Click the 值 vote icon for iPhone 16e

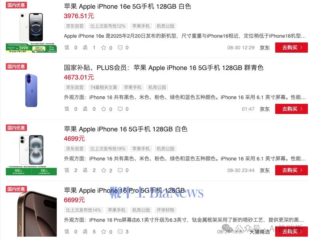tap(67, 48)
